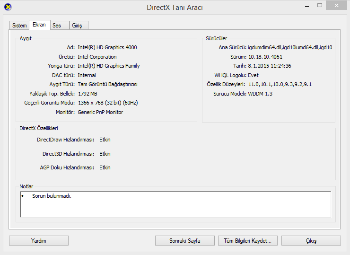Click the DirectX icon in title bar
This screenshot has height=255, width=350.
pos(8,7)
